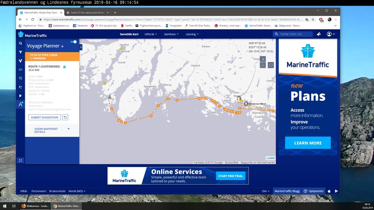Click the notifications megaphone icon

(x=319, y=34)
